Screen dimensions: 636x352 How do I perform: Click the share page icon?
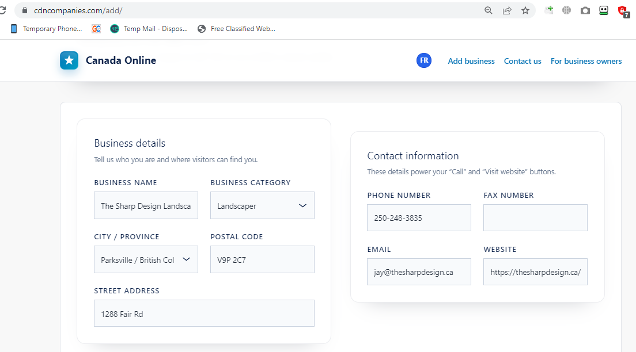pyautogui.click(x=507, y=10)
